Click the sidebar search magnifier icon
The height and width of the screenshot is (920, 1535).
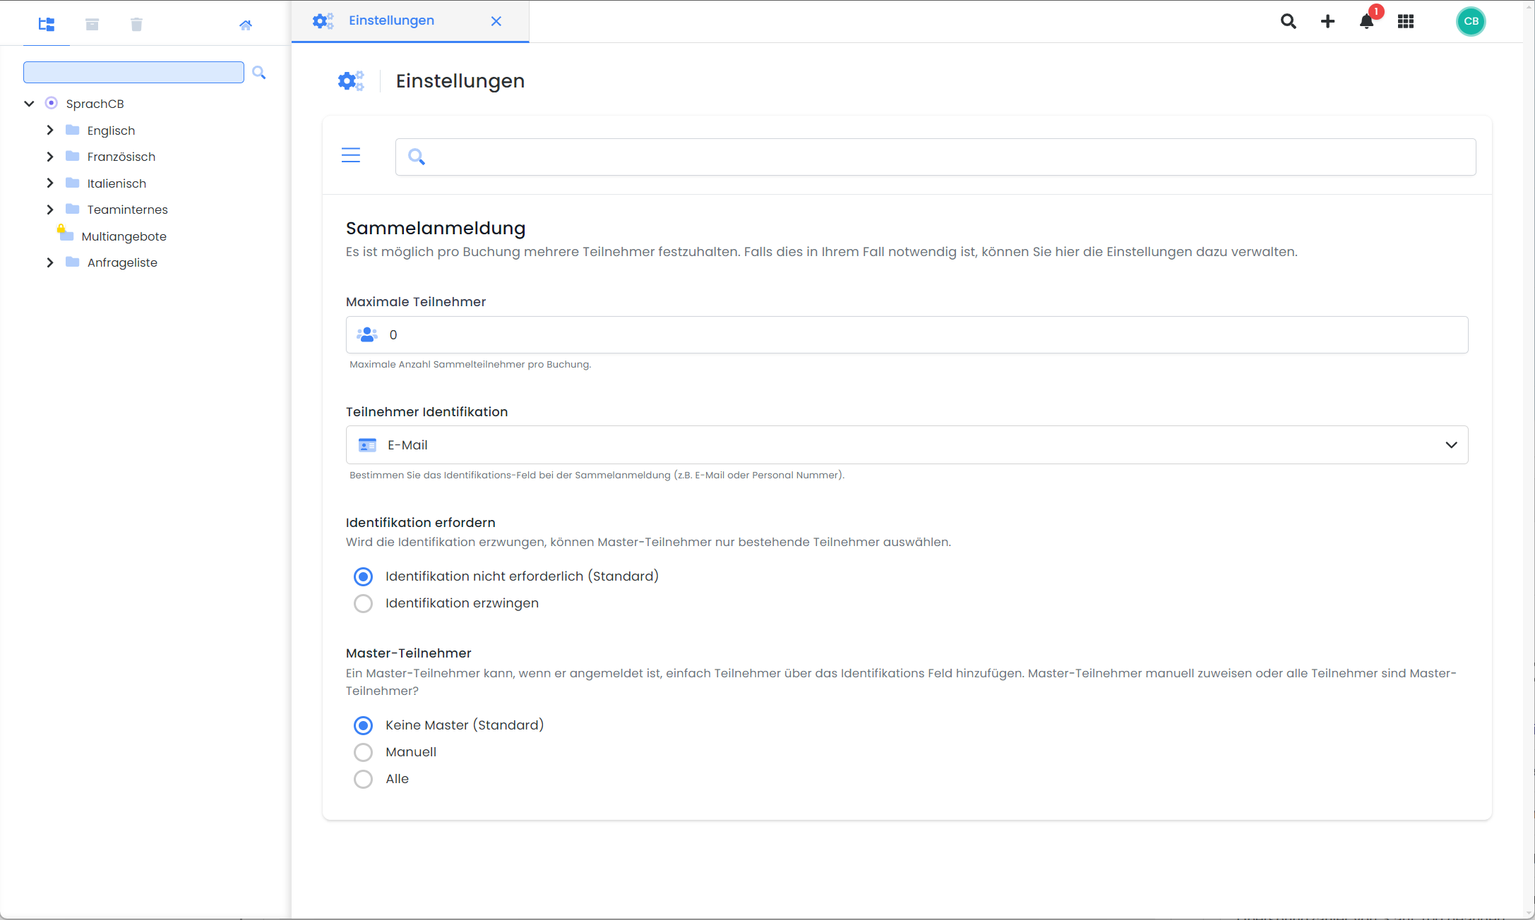pos(259,73)
